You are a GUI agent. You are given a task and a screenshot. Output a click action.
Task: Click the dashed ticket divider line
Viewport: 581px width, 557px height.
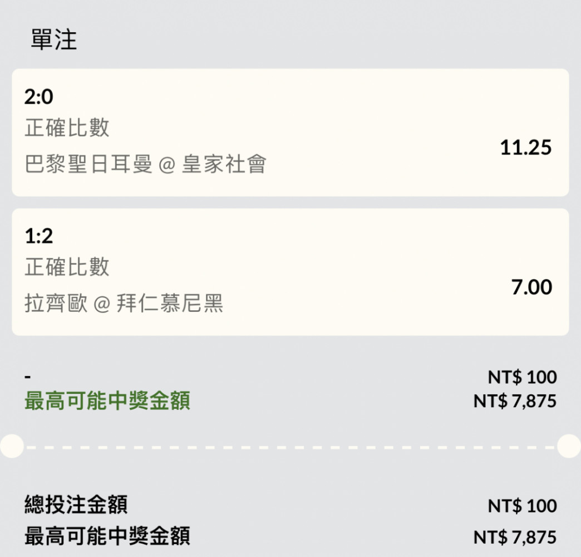[290, 447]
